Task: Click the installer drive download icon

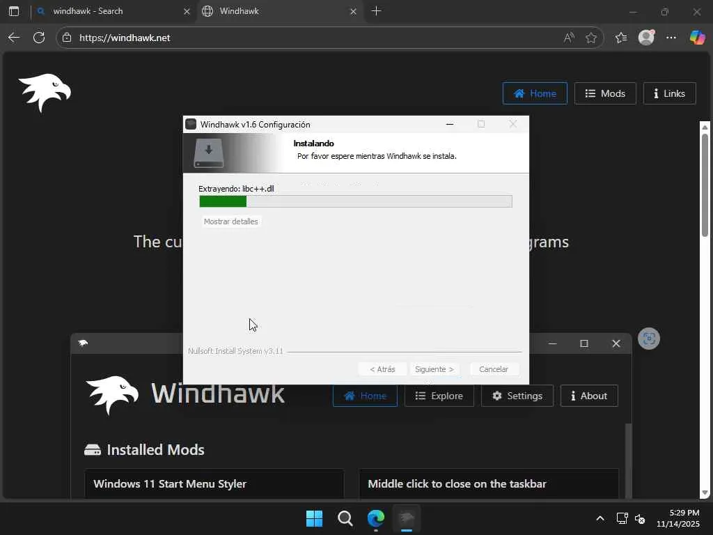Action: coord(209,153)
